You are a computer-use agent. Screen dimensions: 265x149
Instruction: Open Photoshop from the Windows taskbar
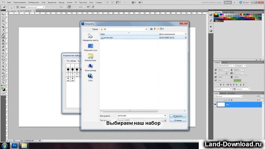(14, 145)
